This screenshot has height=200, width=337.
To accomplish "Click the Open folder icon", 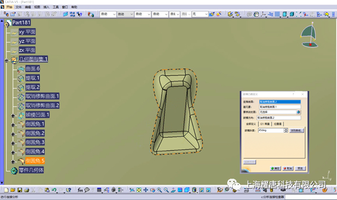I will 13,190.
